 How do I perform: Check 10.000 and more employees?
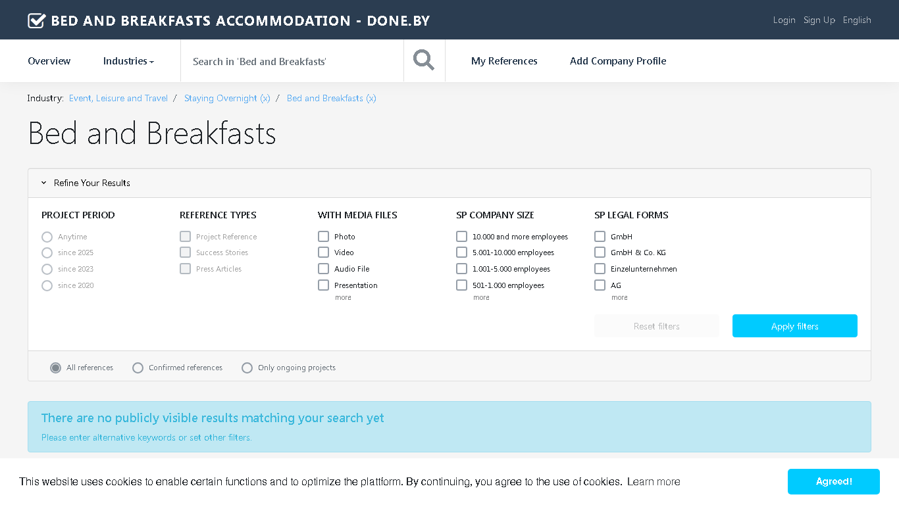[x=462, y=237]
